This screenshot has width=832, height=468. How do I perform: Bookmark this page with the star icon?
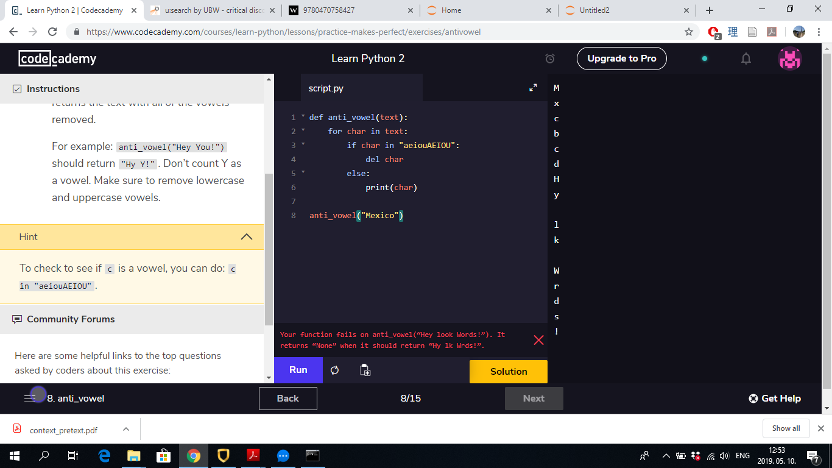click(x=689, y=32)
